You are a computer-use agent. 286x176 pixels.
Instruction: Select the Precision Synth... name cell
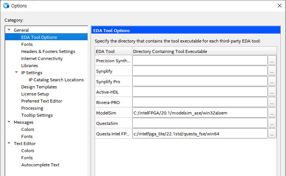(113, 61)
